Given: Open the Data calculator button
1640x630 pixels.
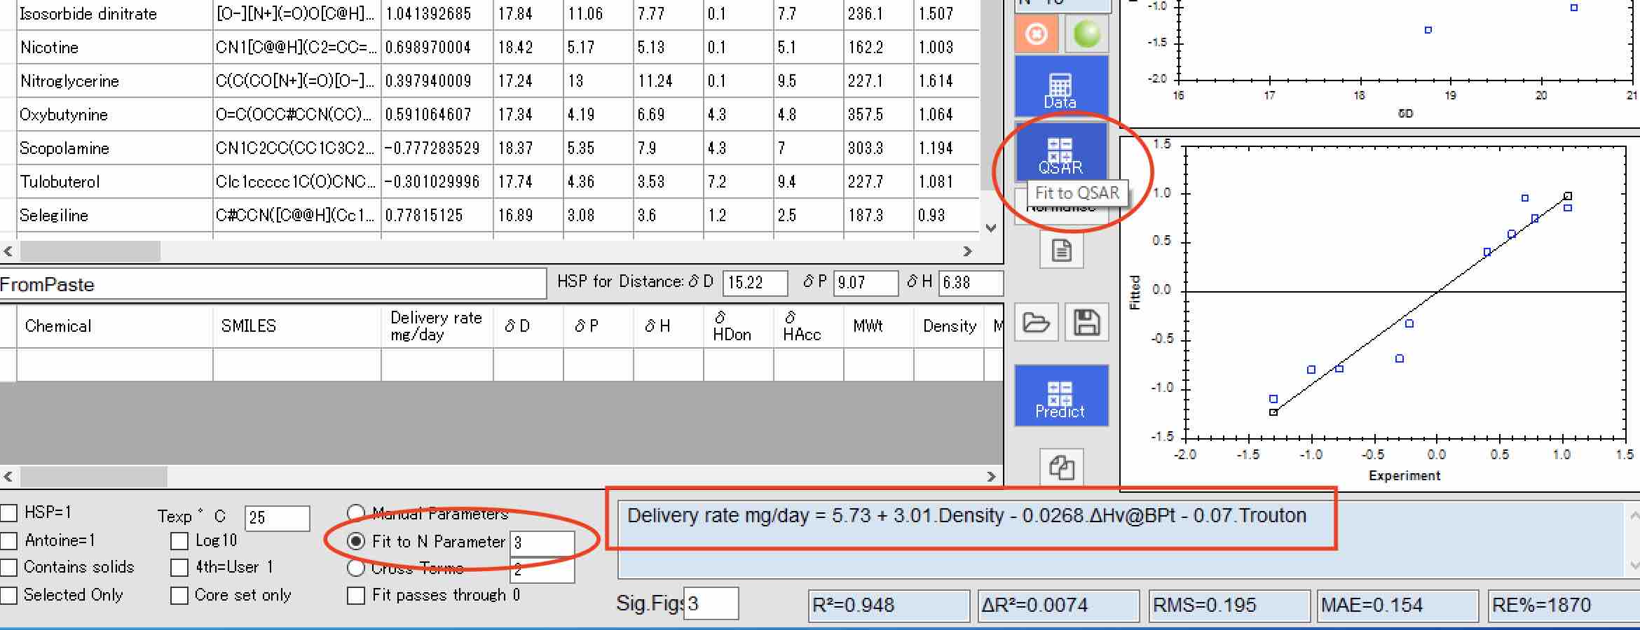Looking at the screenshot, I should pyautogui.click(x=1061, y=86).
